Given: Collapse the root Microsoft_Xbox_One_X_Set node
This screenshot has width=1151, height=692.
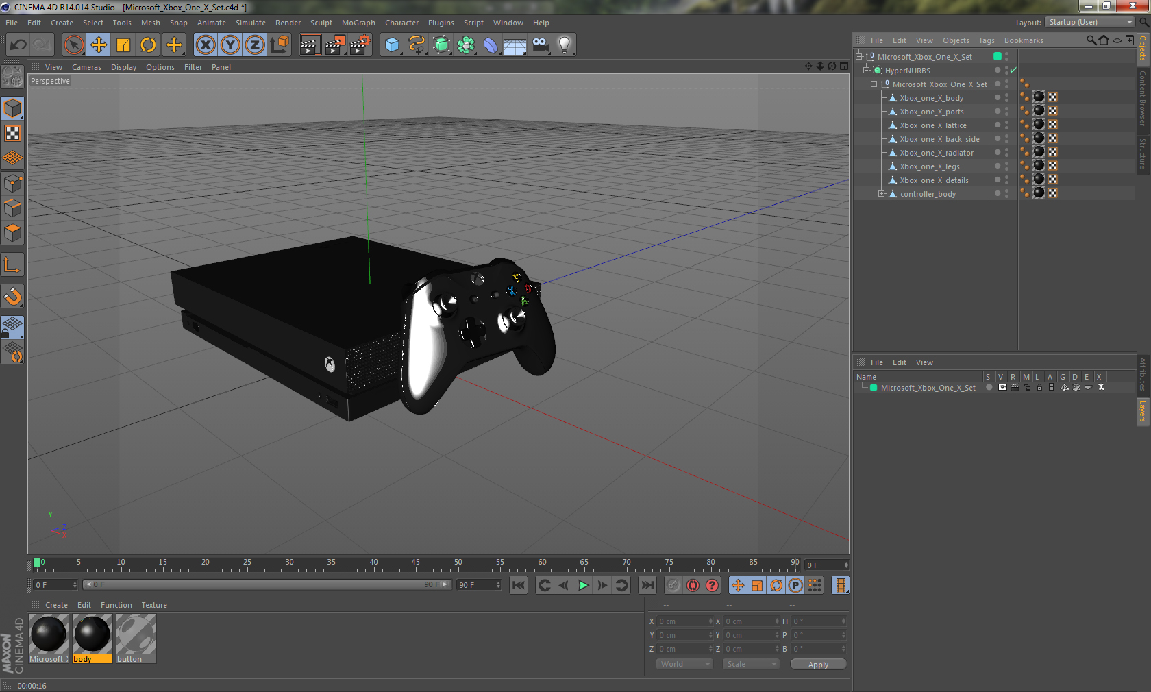Looking at the screenshot, I should coord(858,56).
